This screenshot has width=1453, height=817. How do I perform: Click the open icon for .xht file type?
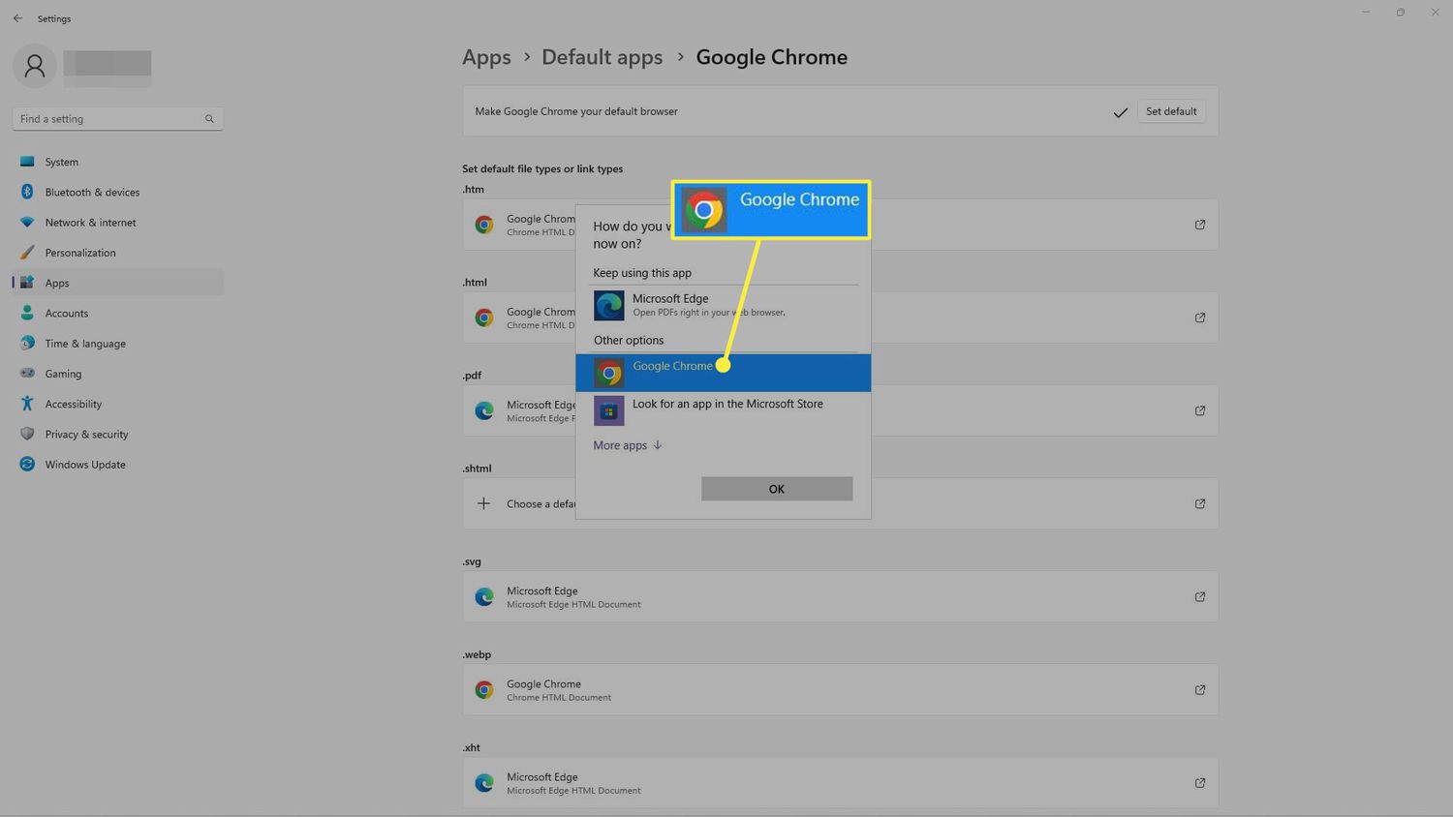[1199, 783]
